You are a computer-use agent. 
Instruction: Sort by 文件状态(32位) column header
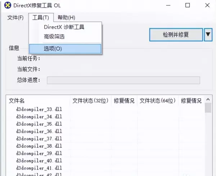(x=90, y=101)
